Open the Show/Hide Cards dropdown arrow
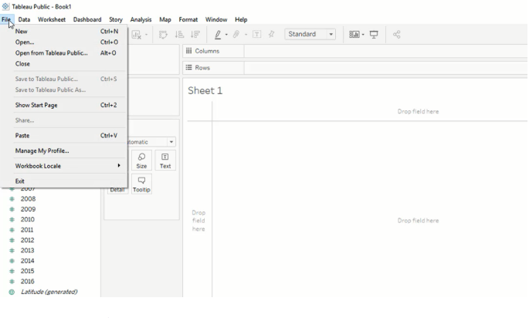 click(363, 35)
